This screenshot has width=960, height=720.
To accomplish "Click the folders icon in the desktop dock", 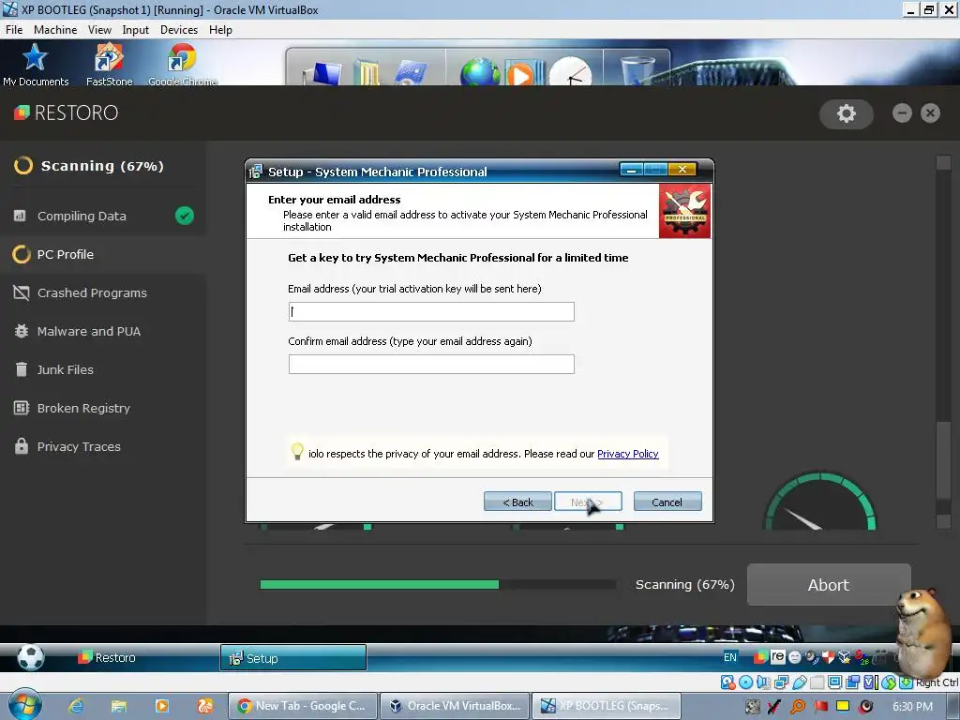I will pos(367,72).
